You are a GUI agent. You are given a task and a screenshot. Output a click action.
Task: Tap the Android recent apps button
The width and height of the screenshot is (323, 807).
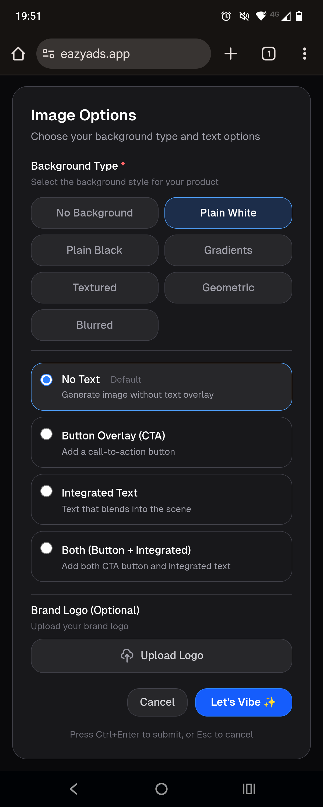tap(248, 789)
